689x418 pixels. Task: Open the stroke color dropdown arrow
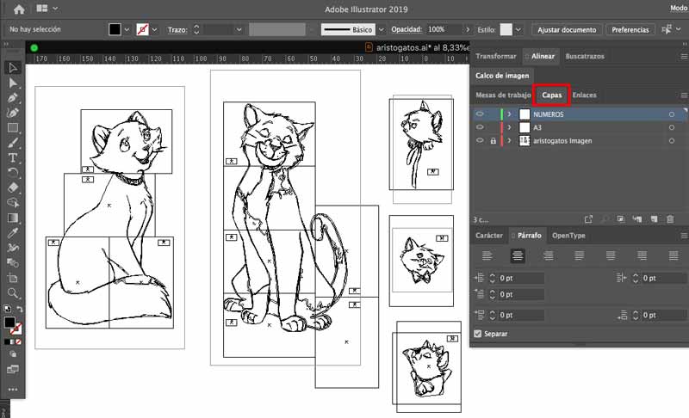pos(154,30)
